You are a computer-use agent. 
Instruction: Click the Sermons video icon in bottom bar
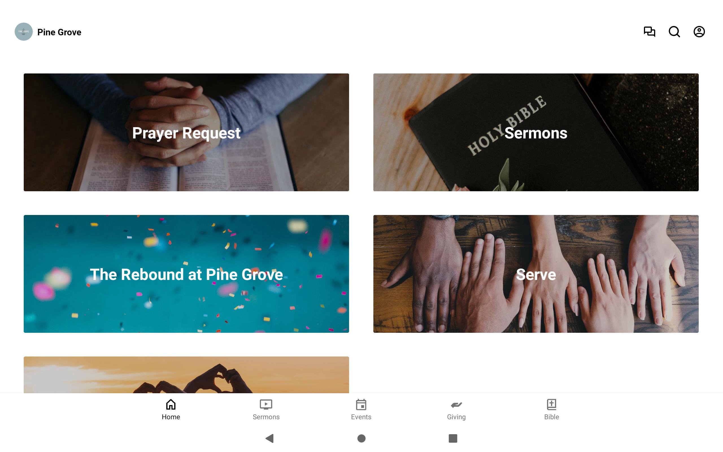[x=266, y=405]
